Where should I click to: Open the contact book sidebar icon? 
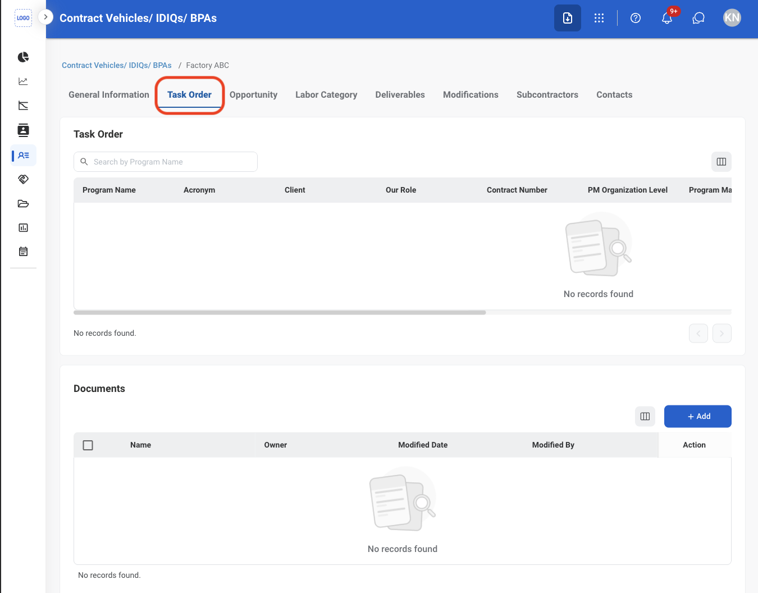click(23, 130)
